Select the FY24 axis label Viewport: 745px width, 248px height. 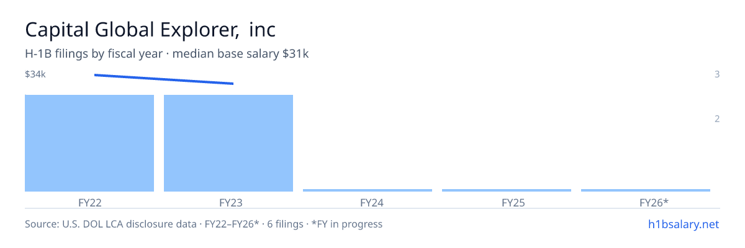point(368,203)
